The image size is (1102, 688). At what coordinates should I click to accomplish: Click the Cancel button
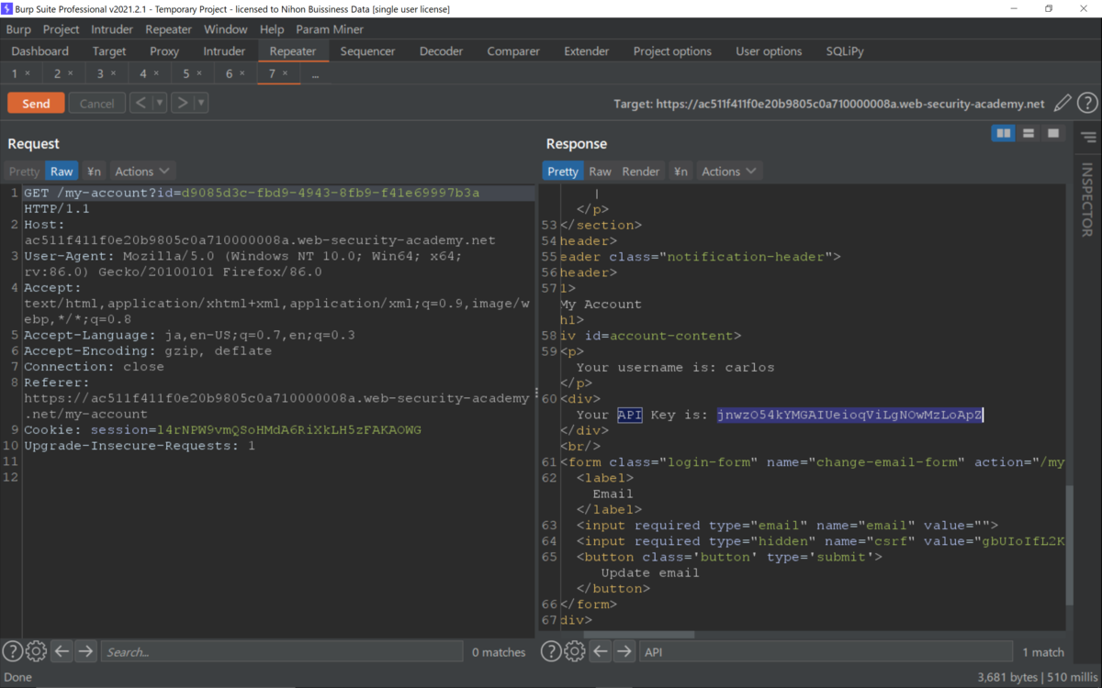tap(97, 103)
